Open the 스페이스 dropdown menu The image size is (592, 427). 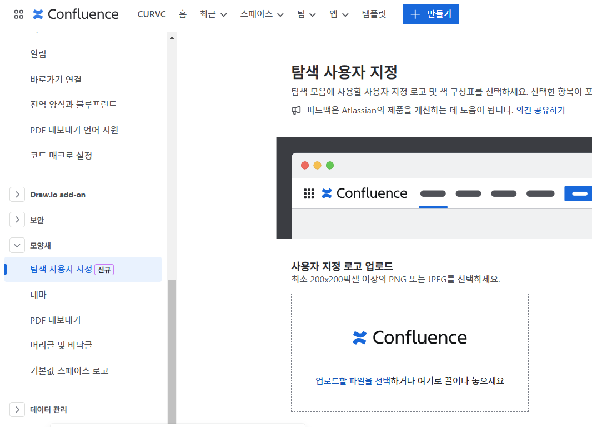tap(262, 14)
